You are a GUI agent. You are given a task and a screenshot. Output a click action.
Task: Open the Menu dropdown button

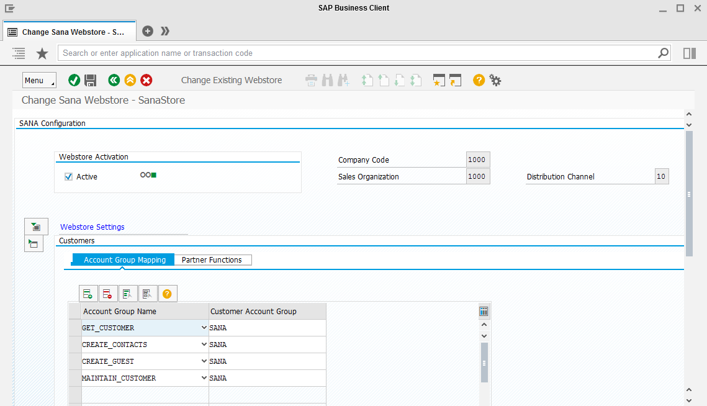tap(39, 80)
